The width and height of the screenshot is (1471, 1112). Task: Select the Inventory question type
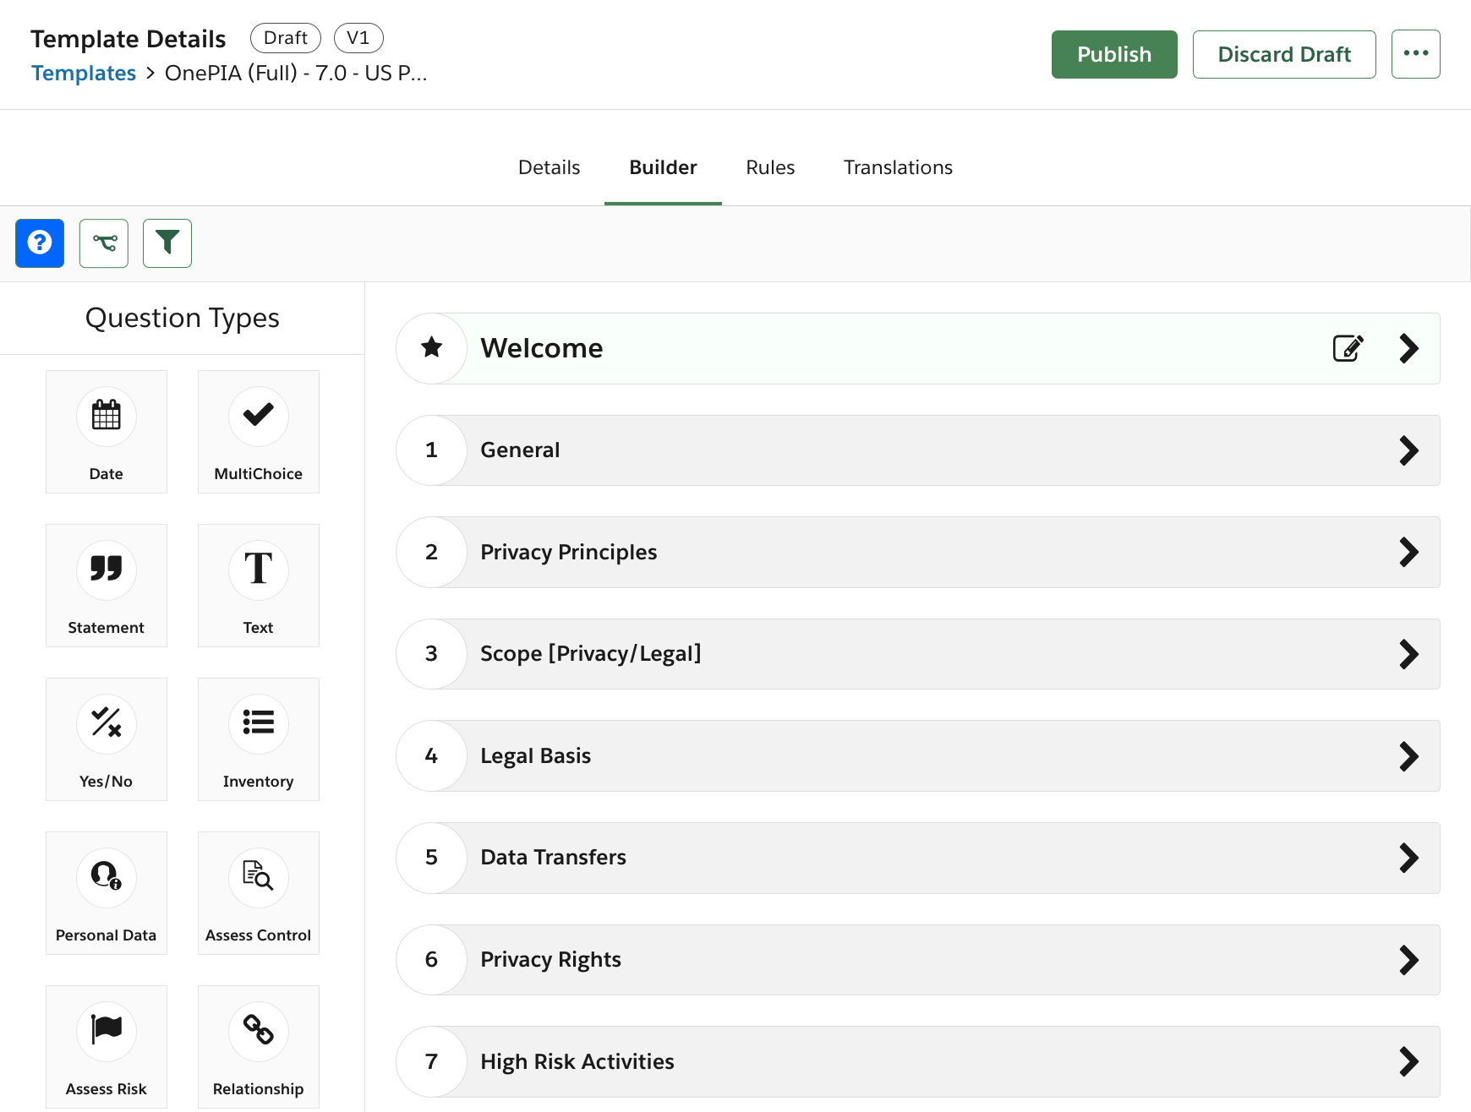click(x=258, y=739)
